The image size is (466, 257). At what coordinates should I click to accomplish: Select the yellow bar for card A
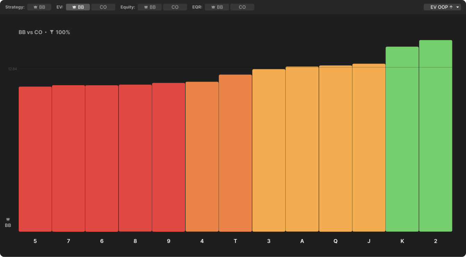click(302, 149)
